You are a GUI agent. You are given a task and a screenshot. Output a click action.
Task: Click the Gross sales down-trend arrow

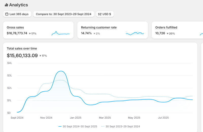(x=30, y=33)
